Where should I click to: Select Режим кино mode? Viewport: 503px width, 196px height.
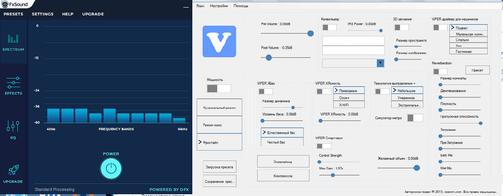(x=220, y=125)
